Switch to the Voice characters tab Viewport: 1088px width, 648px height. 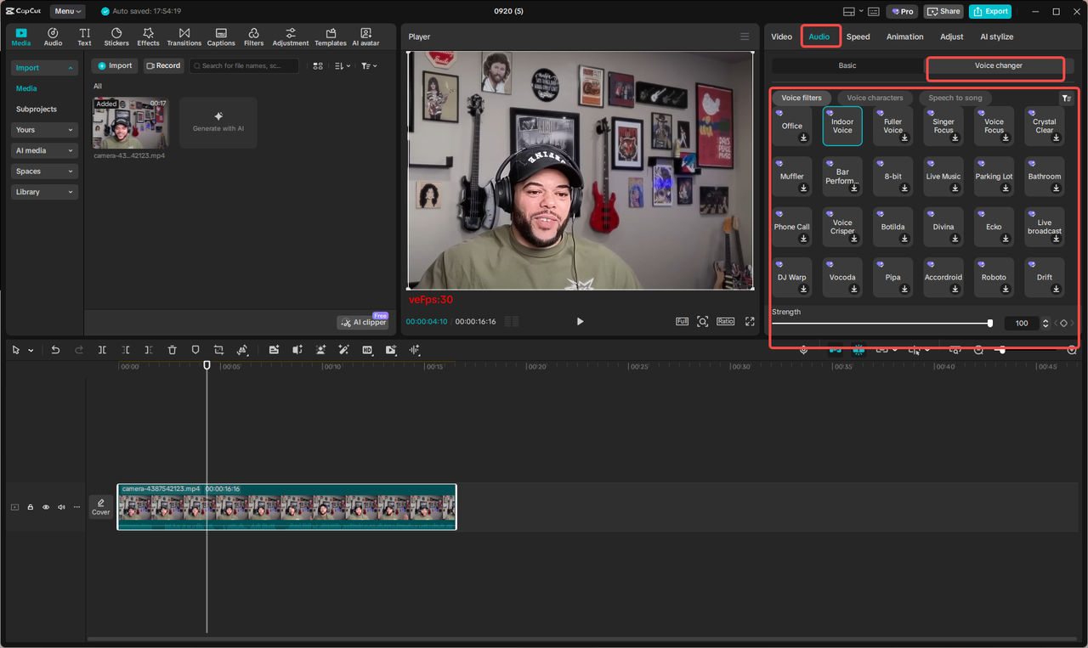click(874, 98)
